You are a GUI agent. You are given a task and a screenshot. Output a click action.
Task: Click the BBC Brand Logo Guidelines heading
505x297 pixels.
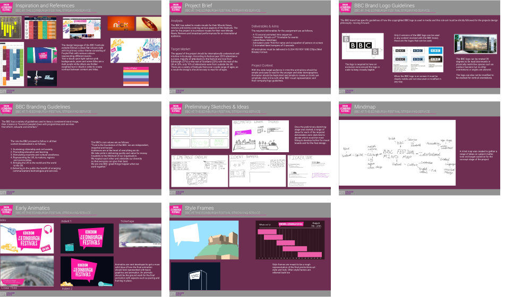point(384,5)
